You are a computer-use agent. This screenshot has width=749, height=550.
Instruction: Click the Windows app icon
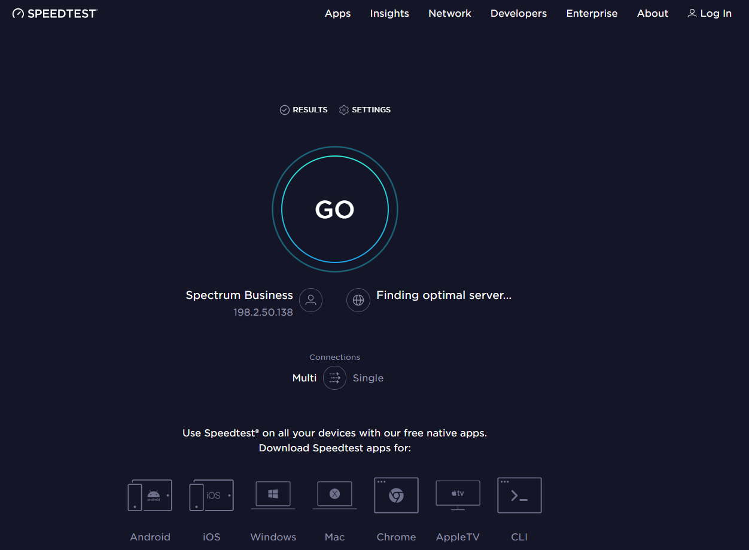pos(273,495)
